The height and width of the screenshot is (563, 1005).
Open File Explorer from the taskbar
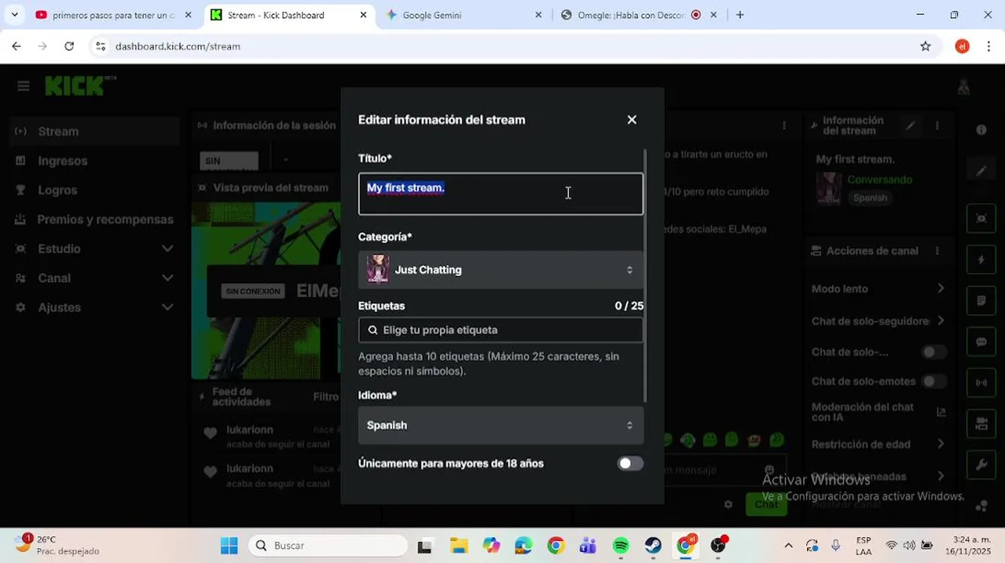(x=459, y=546)
